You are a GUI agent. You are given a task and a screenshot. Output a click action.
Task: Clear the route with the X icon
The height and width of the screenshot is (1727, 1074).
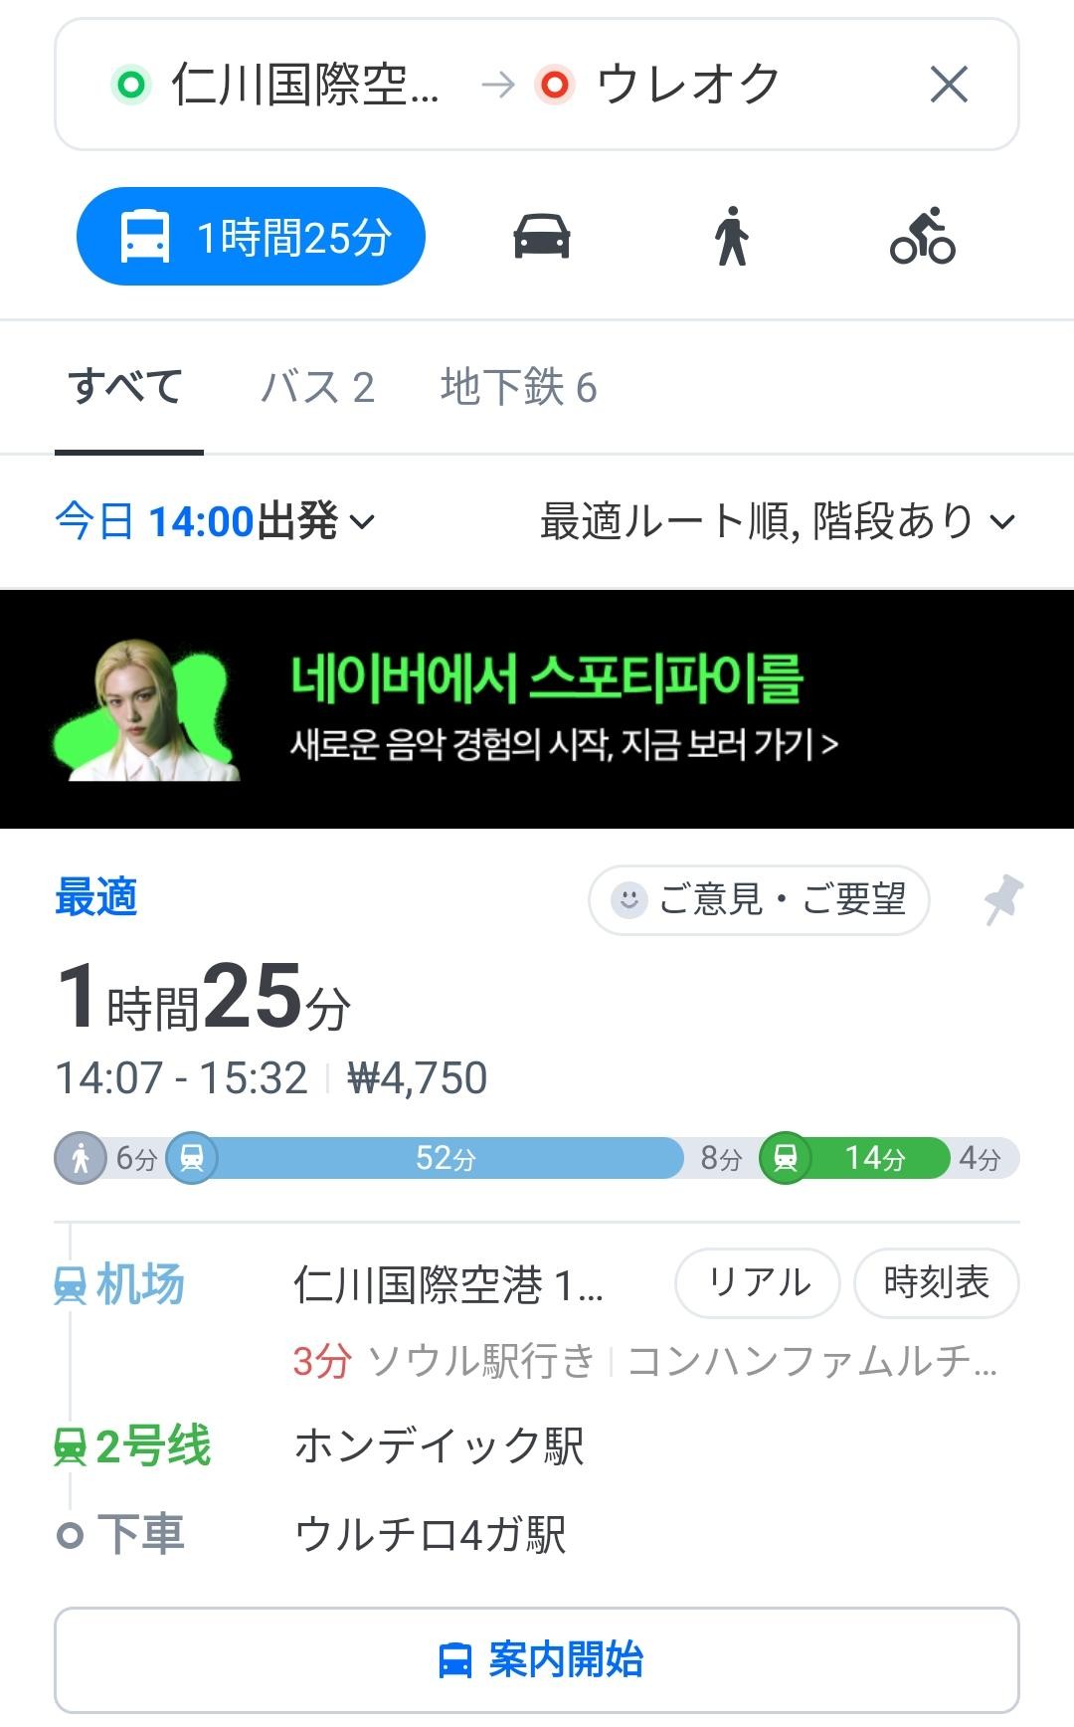click(949, 85)
